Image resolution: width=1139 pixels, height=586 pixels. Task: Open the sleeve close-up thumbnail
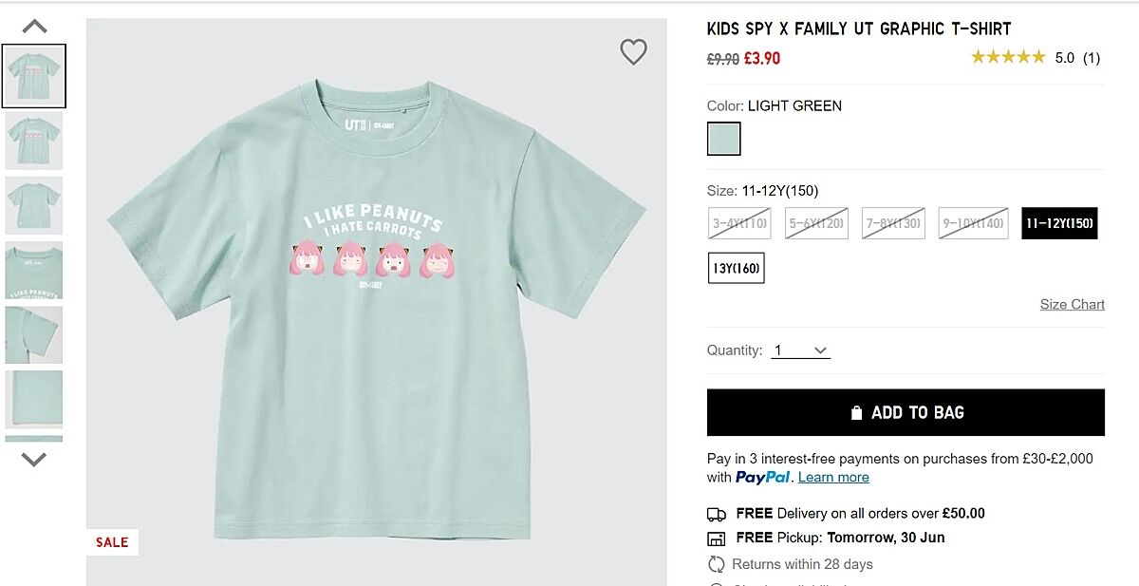pos(34,334)
